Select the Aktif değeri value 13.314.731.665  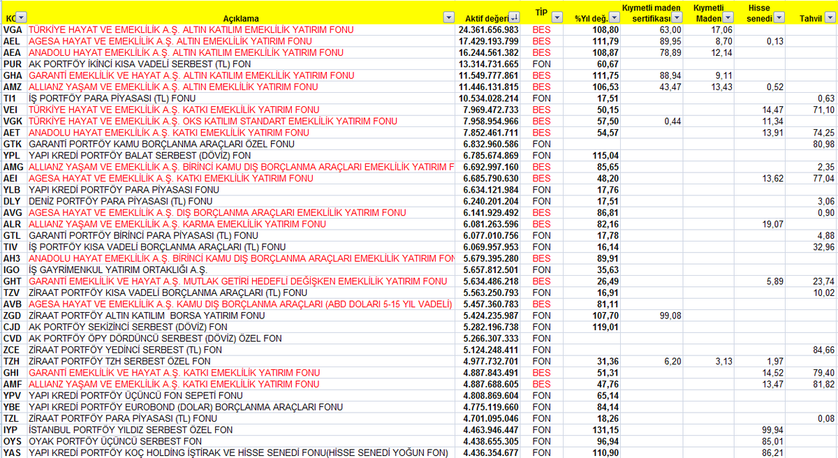pyautogui.click(x=489, y=64)
